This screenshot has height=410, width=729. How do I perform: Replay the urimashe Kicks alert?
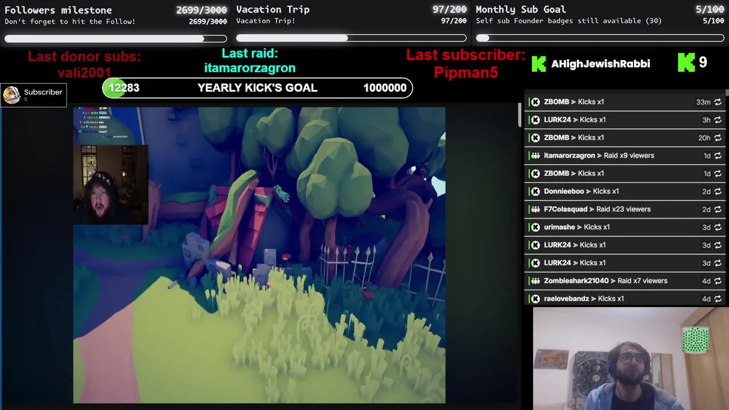(718, 227)
